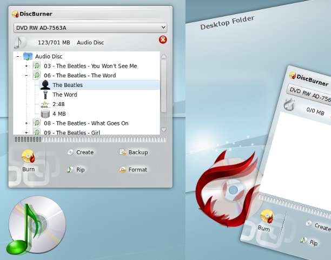Open the DVD RW AD-7563A drive dropdown
This screenshot has width=331, height=260.
coord(90,28)
